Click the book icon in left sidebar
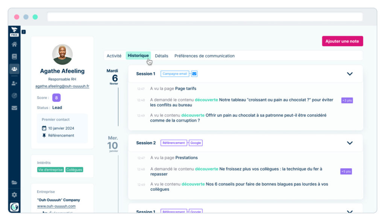 (14, 57)
